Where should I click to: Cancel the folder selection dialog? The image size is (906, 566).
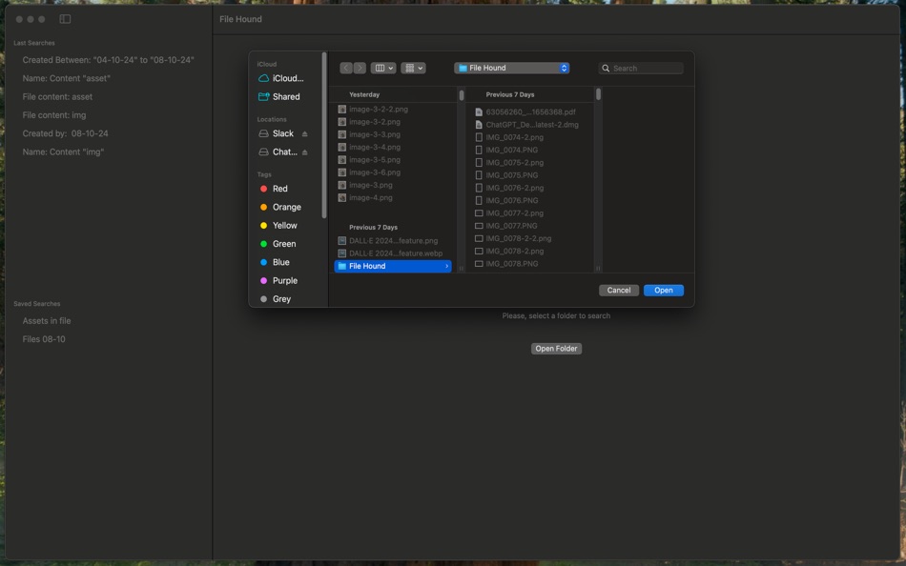click(618, 290)
